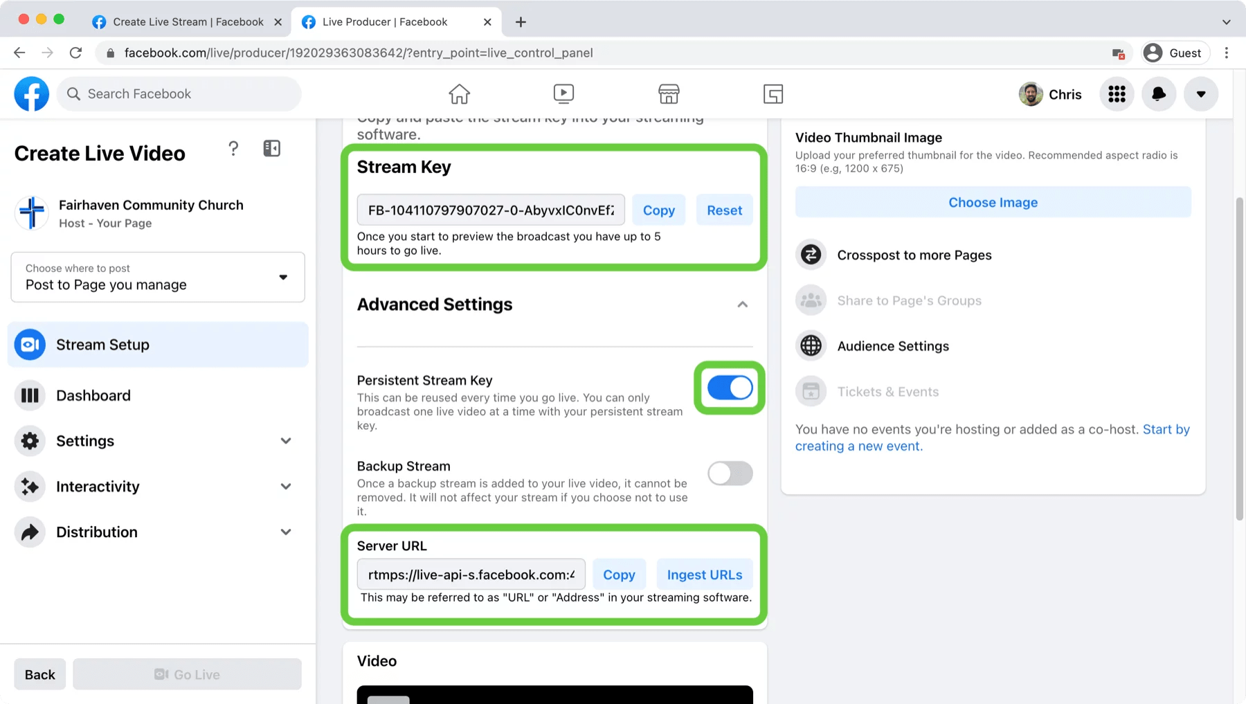The image size is (1246, 704).
Task: Disable the Persistent Stream Key toggle
Action: click(729, 388)
